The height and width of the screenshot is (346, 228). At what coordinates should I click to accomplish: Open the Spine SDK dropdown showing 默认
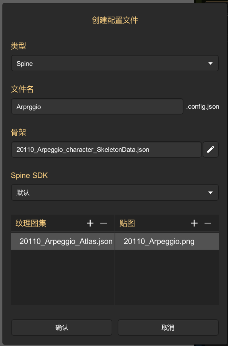tap(115, 192)
